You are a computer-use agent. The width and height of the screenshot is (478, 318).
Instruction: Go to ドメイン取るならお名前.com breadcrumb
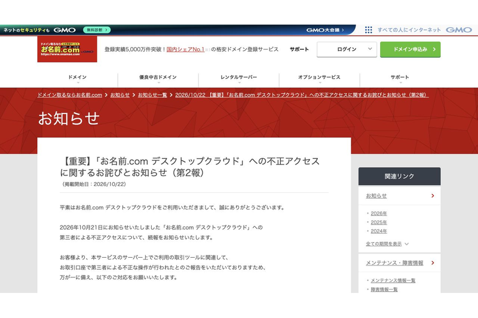click(69, 95)
